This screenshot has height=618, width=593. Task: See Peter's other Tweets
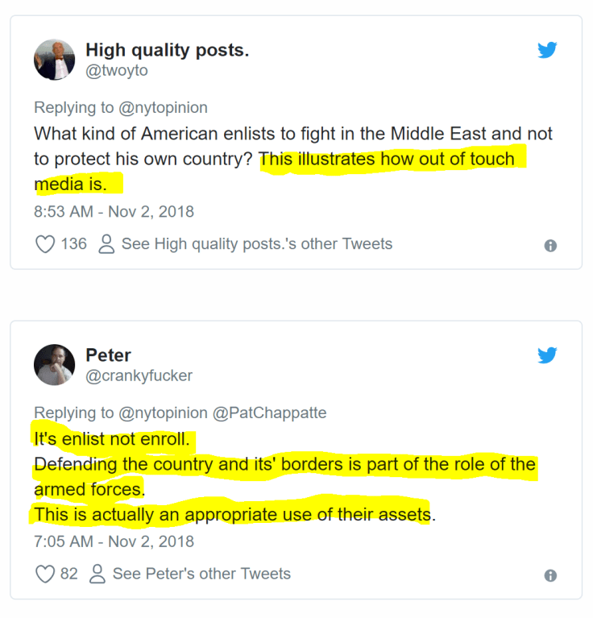[x=201, y=574]
